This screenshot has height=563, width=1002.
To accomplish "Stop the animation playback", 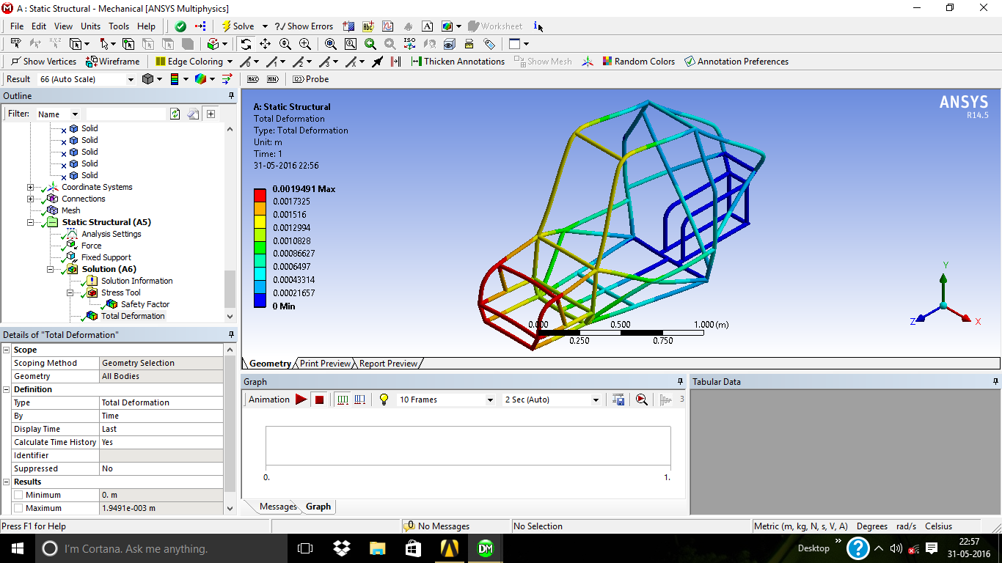I will click(x=319, y=400).
